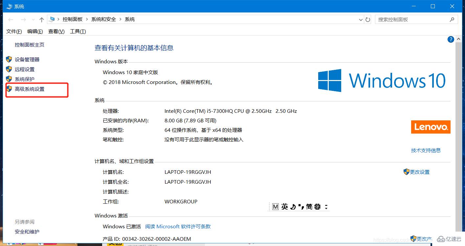465x246 pixels.
Task: Select 系统 breadcrumb in address bar
Action: coord(130,19)
